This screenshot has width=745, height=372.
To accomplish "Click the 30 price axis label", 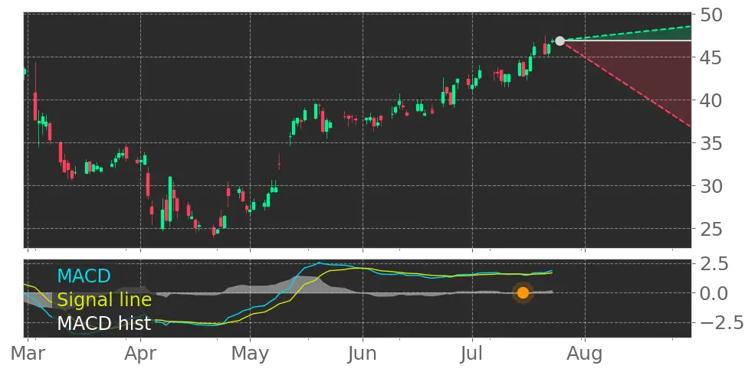I will point(711,186).
